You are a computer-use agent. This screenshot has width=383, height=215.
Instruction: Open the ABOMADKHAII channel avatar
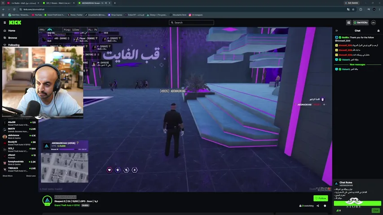pyautogui.click(x=47, y=200)
